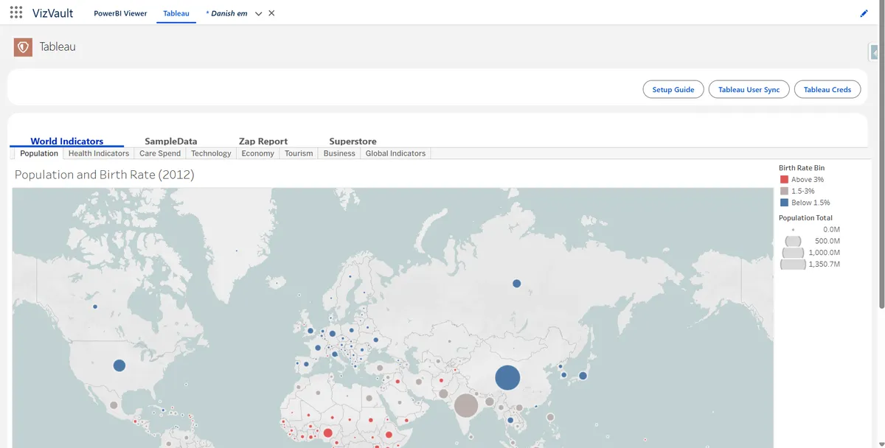Switch to the Danish em tab
The width and height of the screenshot is (885, 448).
[226, 13]
